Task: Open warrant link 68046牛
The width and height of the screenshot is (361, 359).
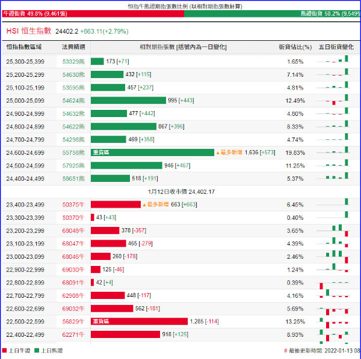Action: pos(73,256)
